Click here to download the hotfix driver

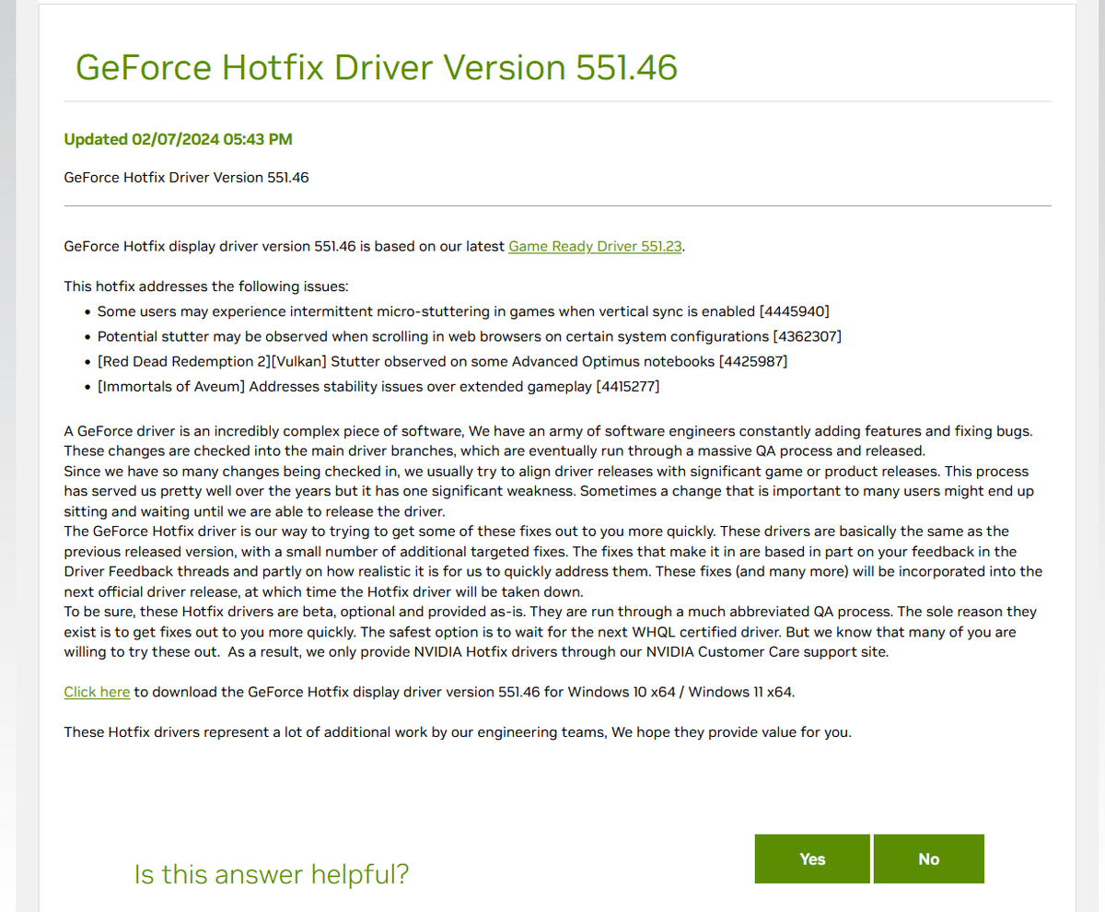point(96,691)
